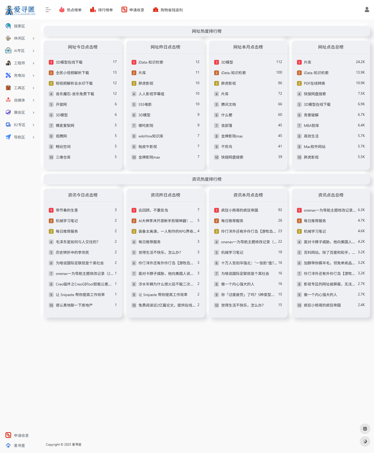Image resolution: width=374 pixels, height=453 pixels.
Task: Click 影视专区的网址被屏蔽 article
Action: pos(329,284)
